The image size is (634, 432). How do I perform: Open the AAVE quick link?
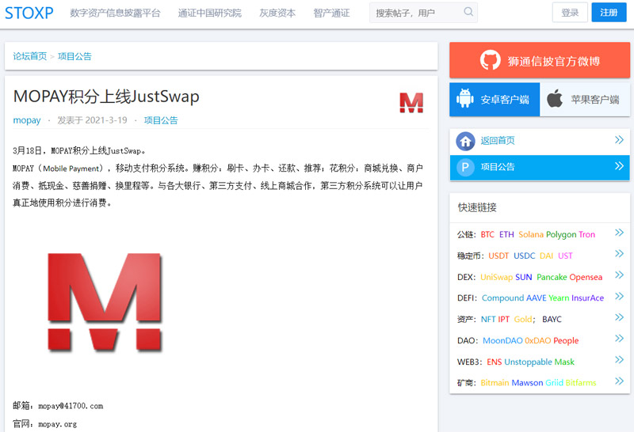[x=537, y=298]
